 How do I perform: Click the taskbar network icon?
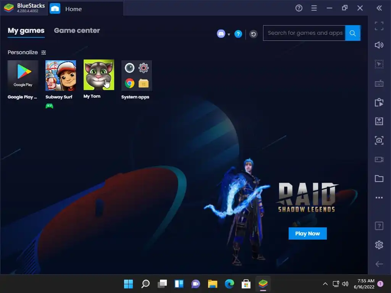pyautogui.click(x=336, y=284)
